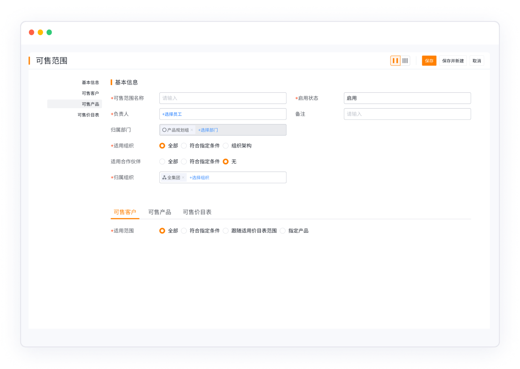Remove the 全集团 organization tag

tap(183, 177)
